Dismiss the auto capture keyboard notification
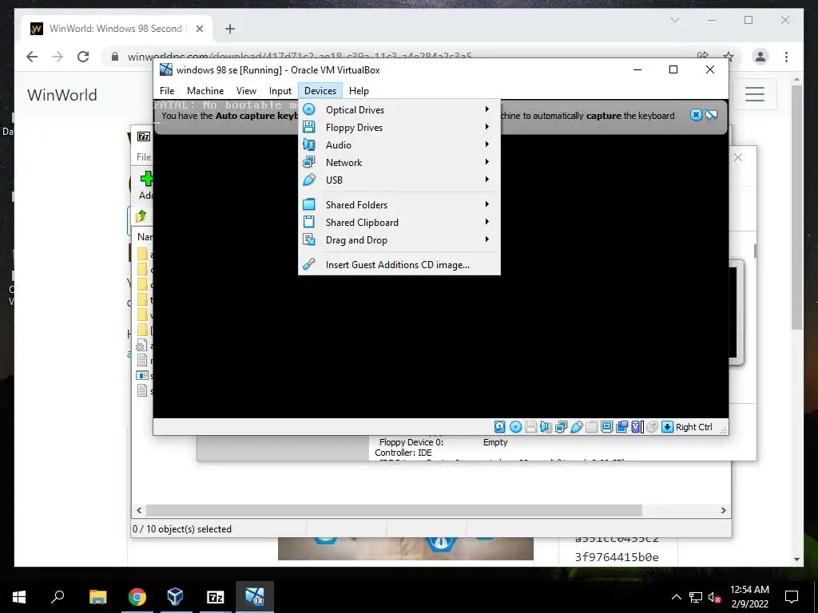Viewport: 818px width, 613px height. click(696, 115)
